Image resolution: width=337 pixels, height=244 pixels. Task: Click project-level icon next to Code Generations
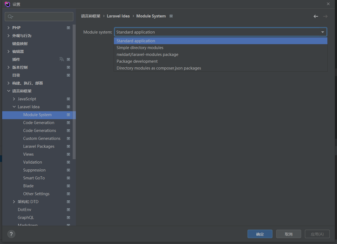tap(69, 131)
